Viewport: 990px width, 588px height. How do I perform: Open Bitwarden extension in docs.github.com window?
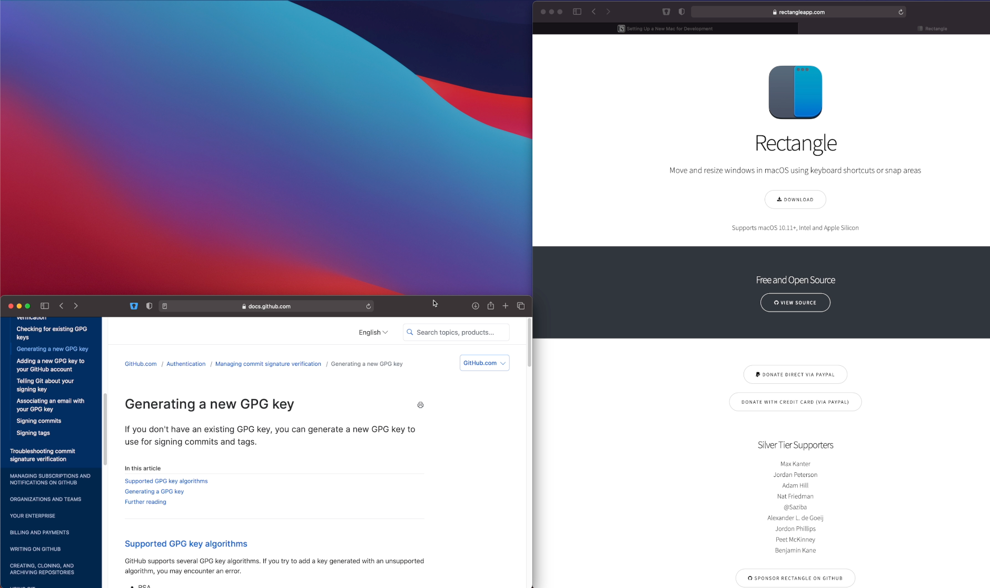point(134,306)
